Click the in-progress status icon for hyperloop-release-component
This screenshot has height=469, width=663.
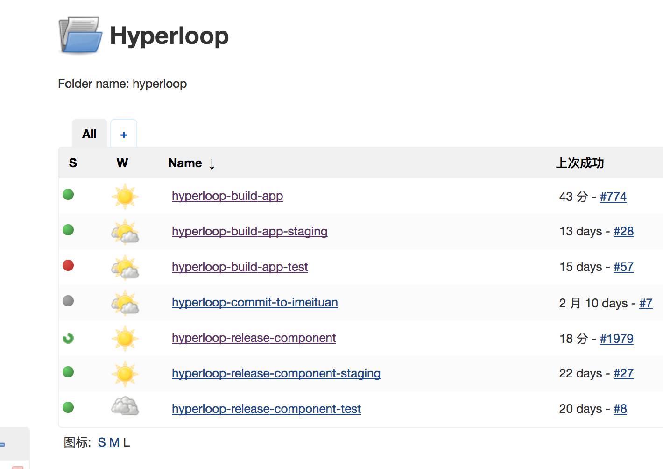tap(68, 338)
